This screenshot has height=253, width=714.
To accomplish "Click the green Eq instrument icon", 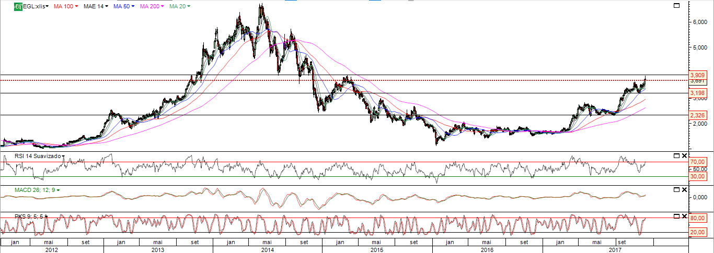I will tap(18, 6).
